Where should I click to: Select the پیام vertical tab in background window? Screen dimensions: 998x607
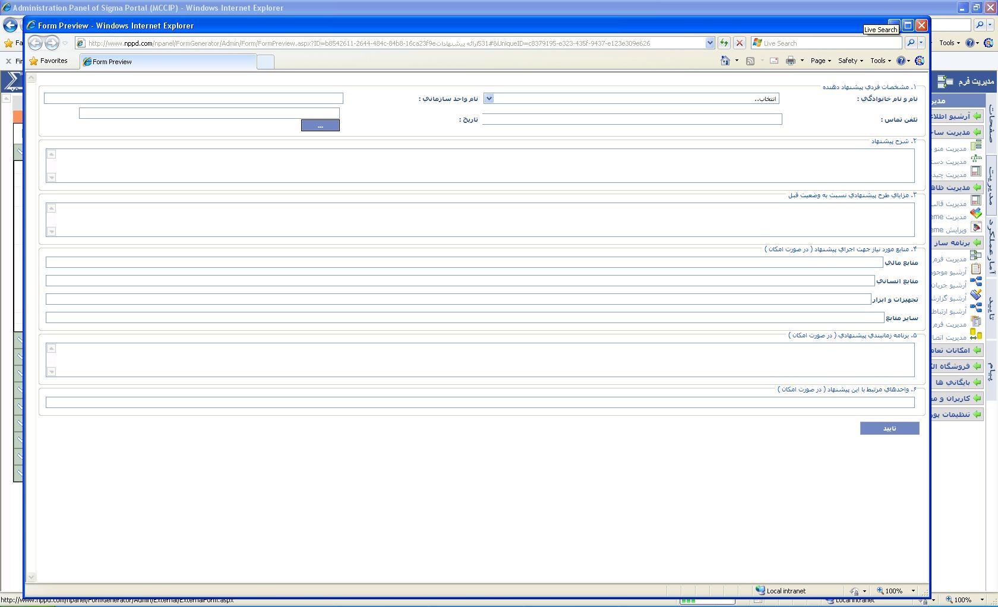pos(991,371)
